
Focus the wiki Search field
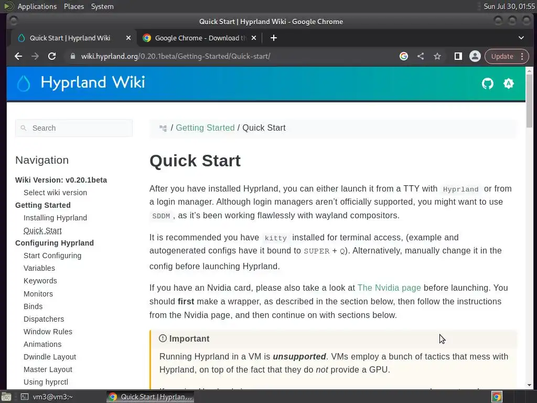pos(74,128)
